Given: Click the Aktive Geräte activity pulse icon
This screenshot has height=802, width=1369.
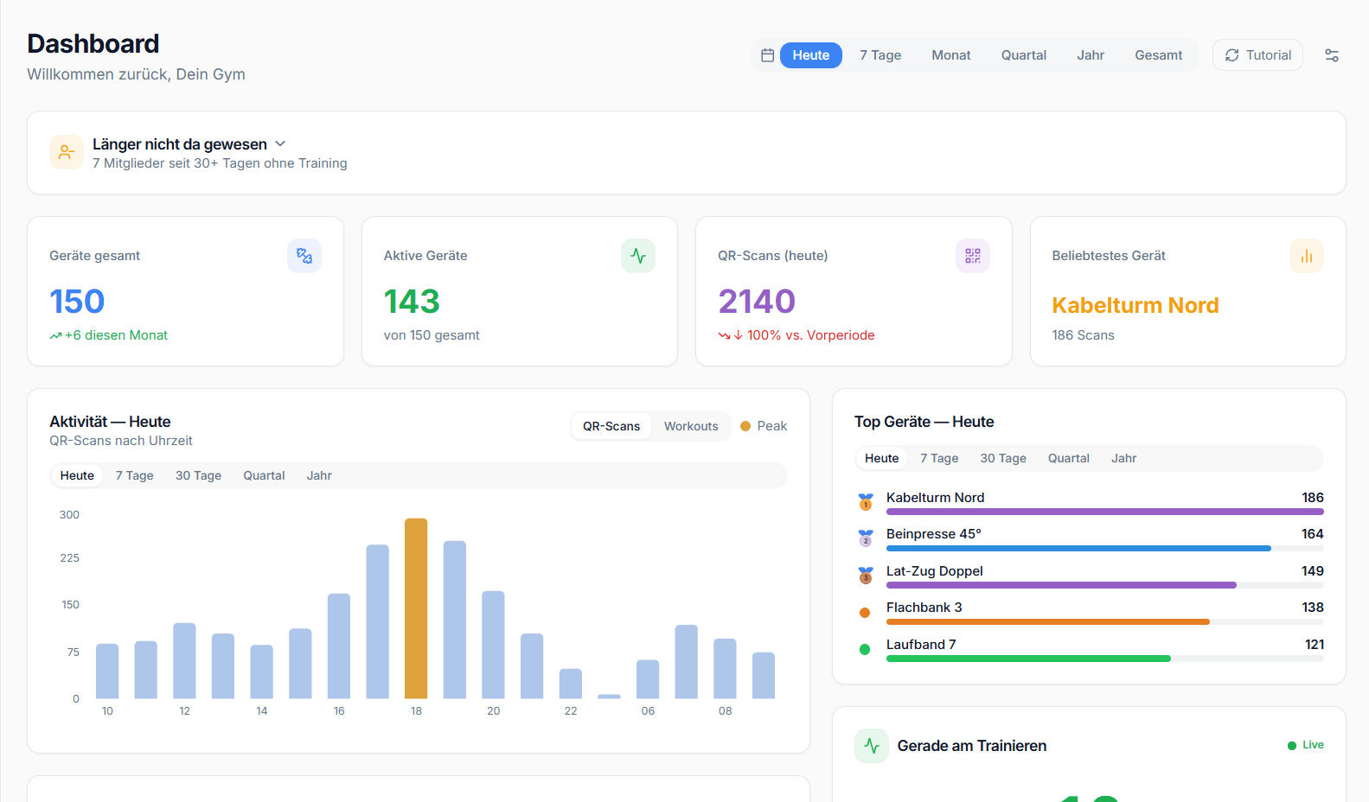Looking at the screenshot, I should pyautogui.click(x=638, y=256).
